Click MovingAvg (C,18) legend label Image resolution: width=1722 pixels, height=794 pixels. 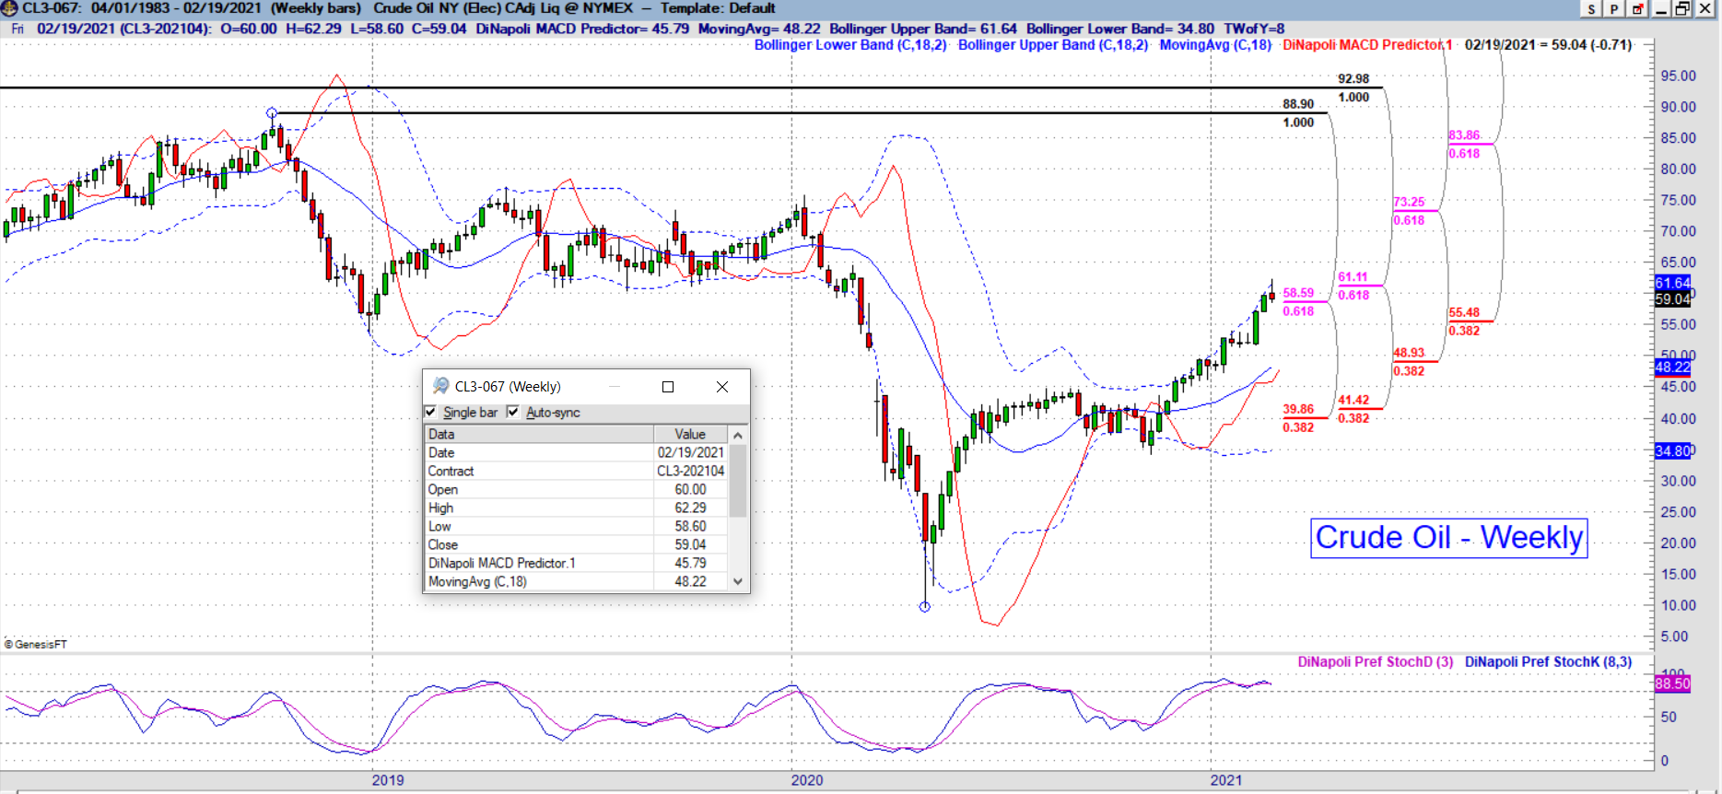(1215, 45)
